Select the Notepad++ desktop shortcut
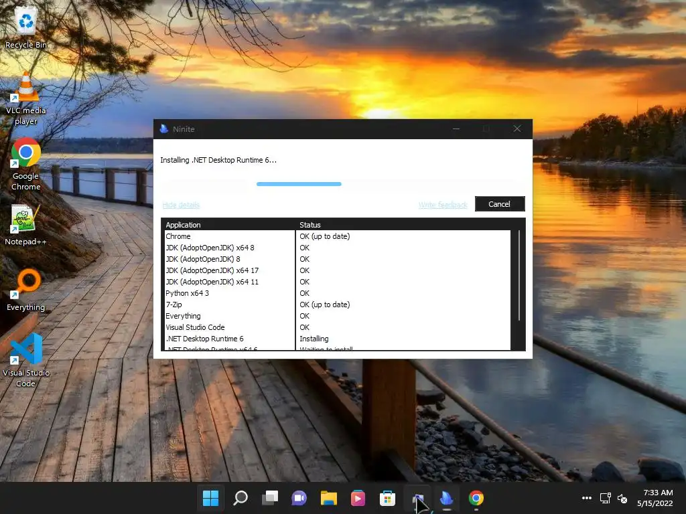The height and width of the screenshot is (514, 686). pyautogui.click(x=25, y=225)
